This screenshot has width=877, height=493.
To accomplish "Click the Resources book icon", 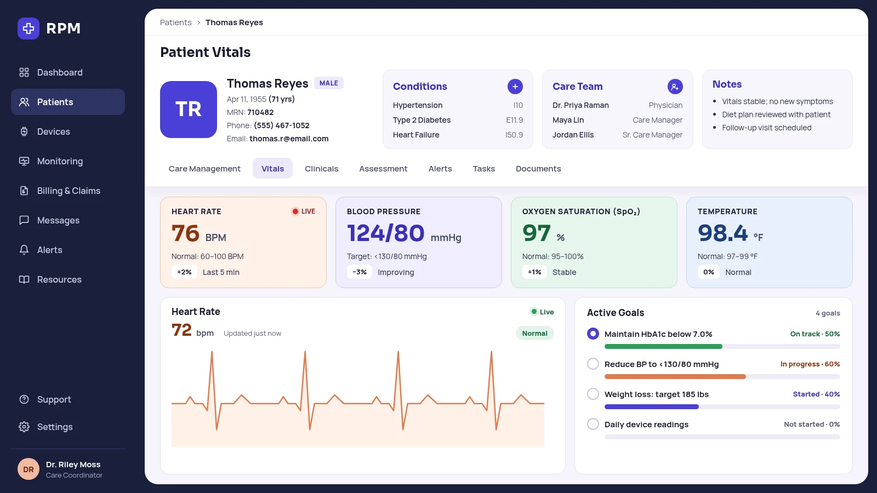I will (24, 279).
